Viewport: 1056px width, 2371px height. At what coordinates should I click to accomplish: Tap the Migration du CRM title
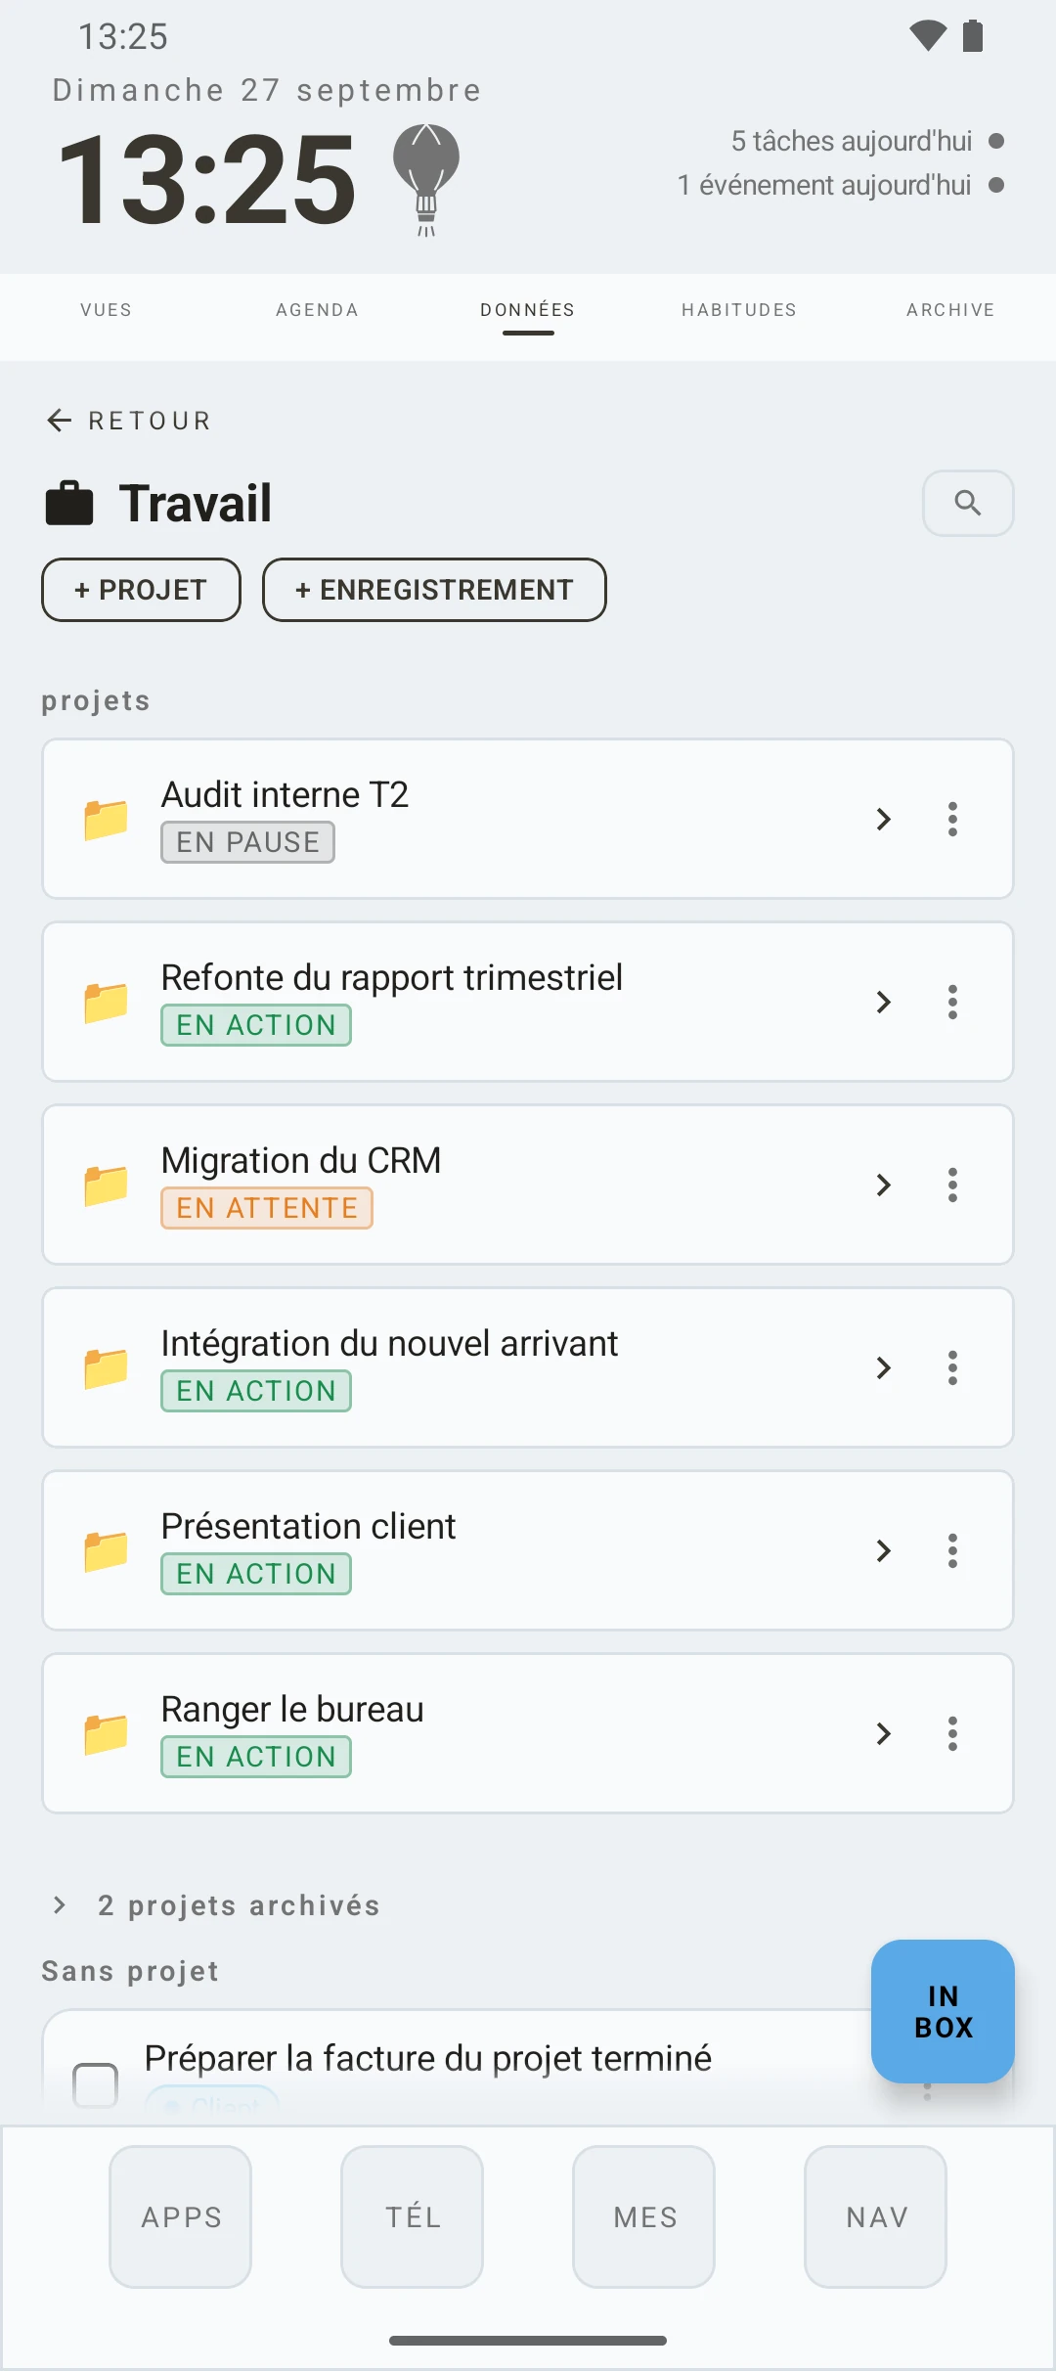(301, 1160)
